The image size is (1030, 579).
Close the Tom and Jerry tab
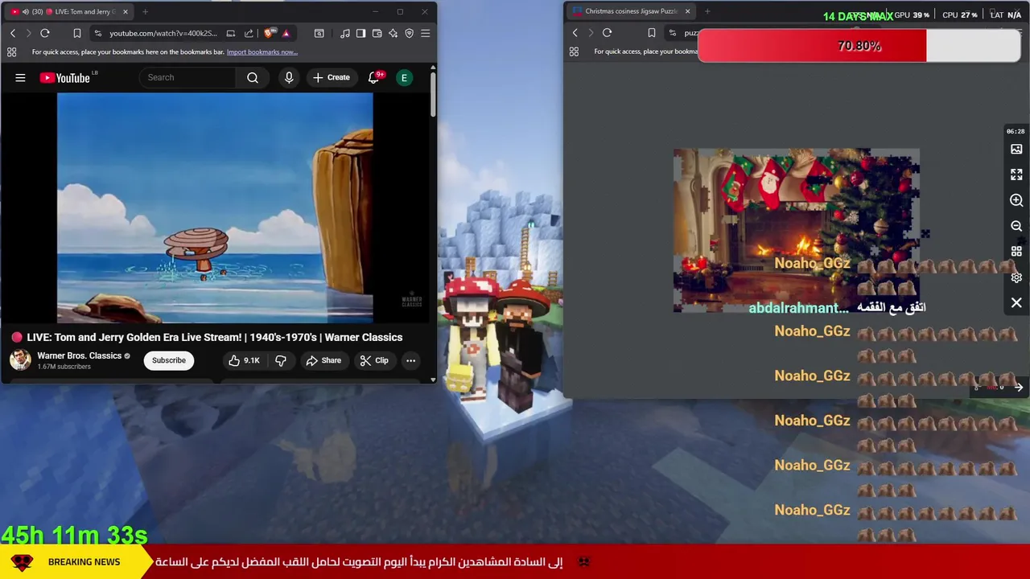(125, 12)
